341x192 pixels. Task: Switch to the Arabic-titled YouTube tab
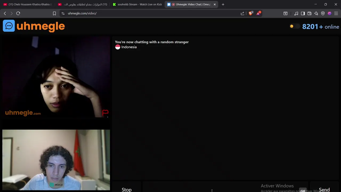[83, 4]
